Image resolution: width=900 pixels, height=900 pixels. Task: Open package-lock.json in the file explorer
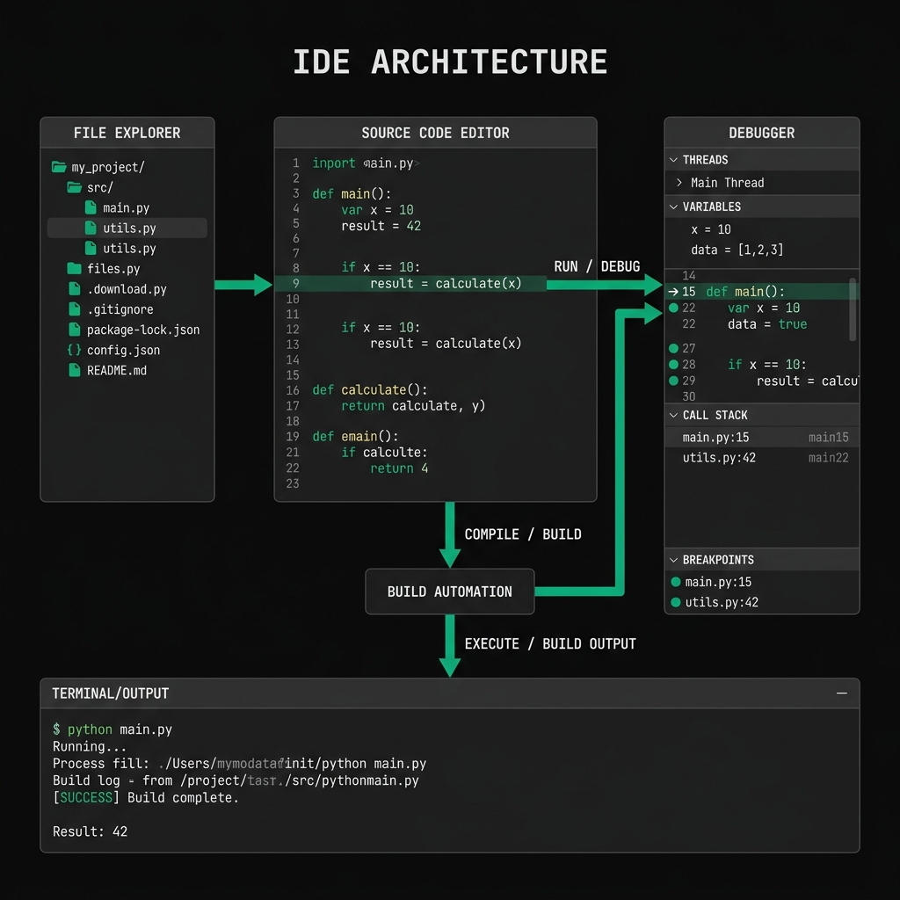coord(143,330)
